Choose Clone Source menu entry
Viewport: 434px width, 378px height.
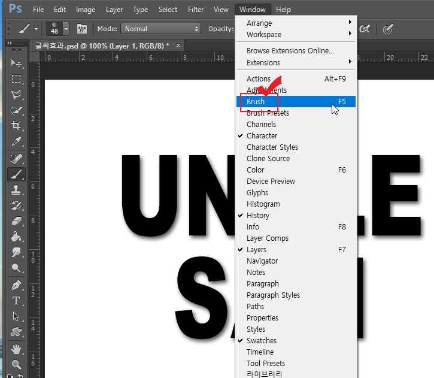(x=296, y=158)
